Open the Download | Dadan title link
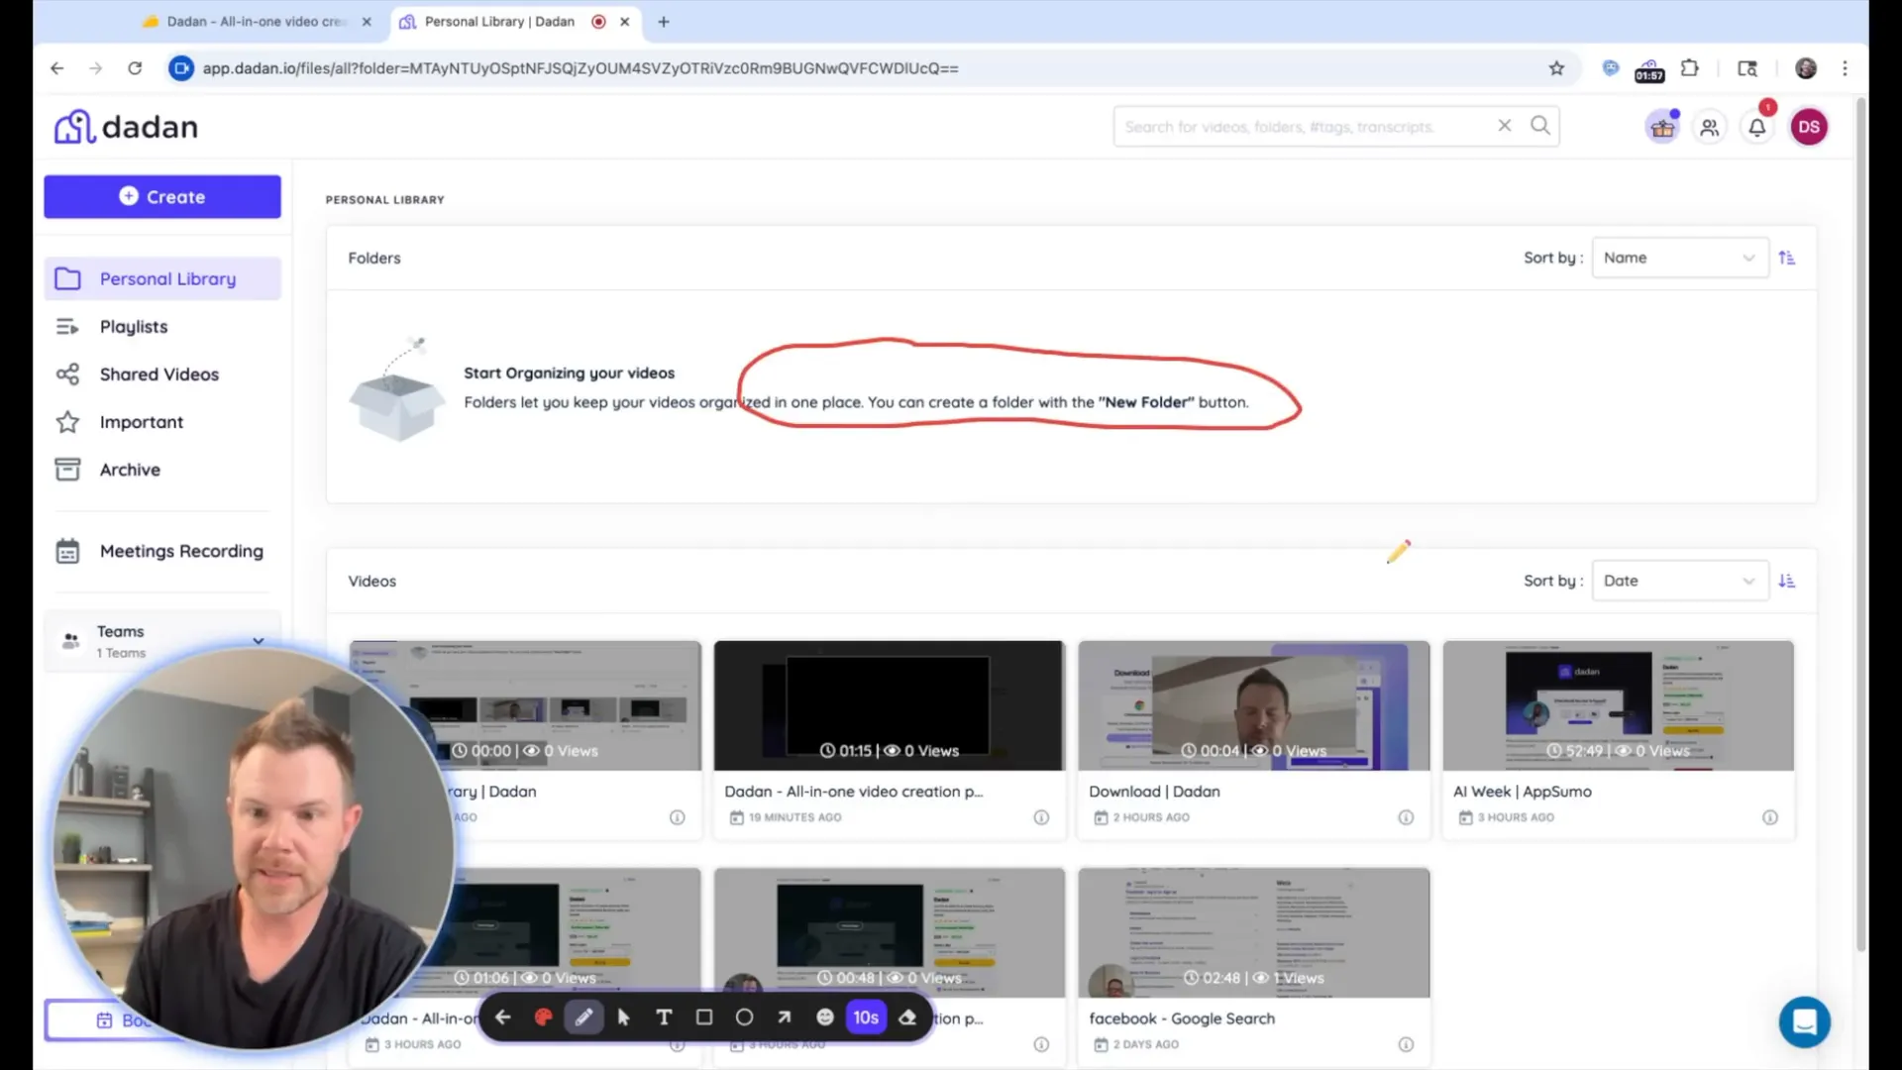 pyautogui.click(x=1154, y=792)
